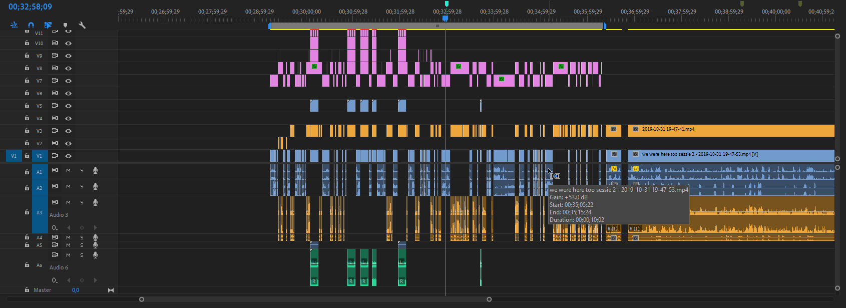Enable voice-over record on track A1
Image resolution: width=846 pixels, height=308 pixels.
[x=95, y=171]
